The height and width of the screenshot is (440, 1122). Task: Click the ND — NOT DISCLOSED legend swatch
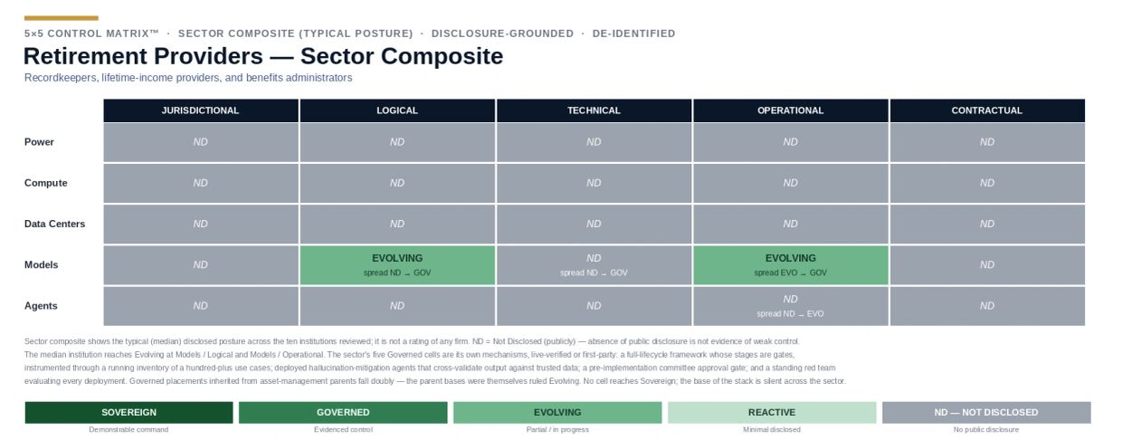(986, 413)
